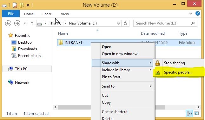205x120 pixels.
Task: Click the Stop sharing padlock icon
Action: 157,63
